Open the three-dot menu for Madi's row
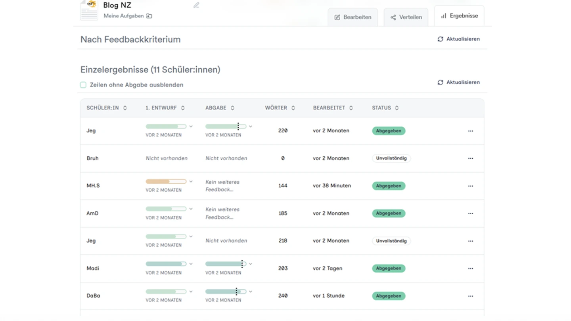Image resolution: width=571 pixels, height=321 pixels. [470, 269]
